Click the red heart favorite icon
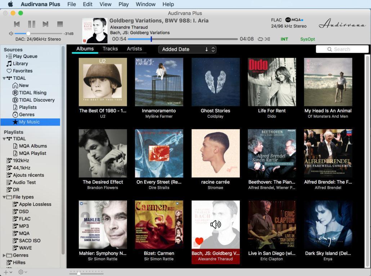Image resolution: width=371 pixels, height=276 pixels. [199, 241]
